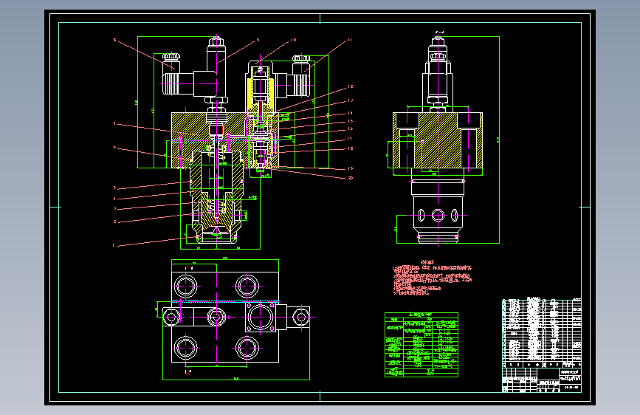This screenshot has height=415, width=640.
Task: Select part balloon number 11
Action: click(x=350, y=40)
